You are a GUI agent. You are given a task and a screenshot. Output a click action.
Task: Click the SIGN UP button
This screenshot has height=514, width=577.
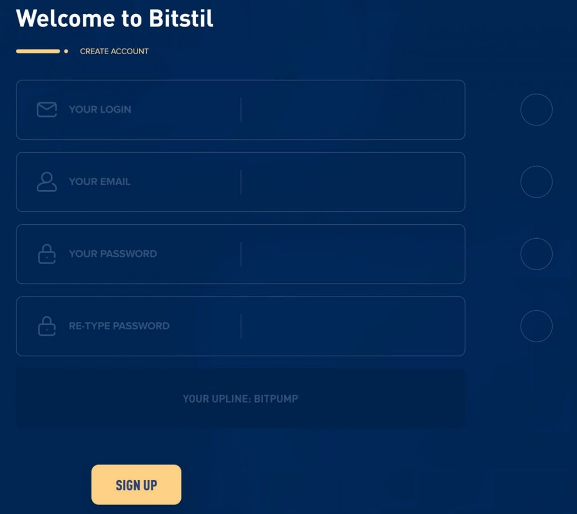coord(136,485)
